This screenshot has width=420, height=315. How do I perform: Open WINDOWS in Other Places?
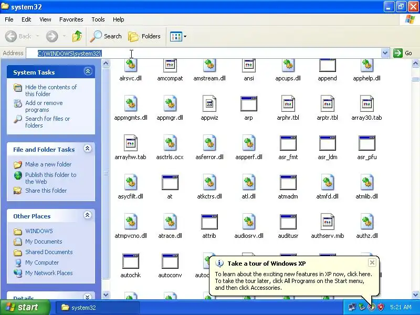click(x=39, y=231)
